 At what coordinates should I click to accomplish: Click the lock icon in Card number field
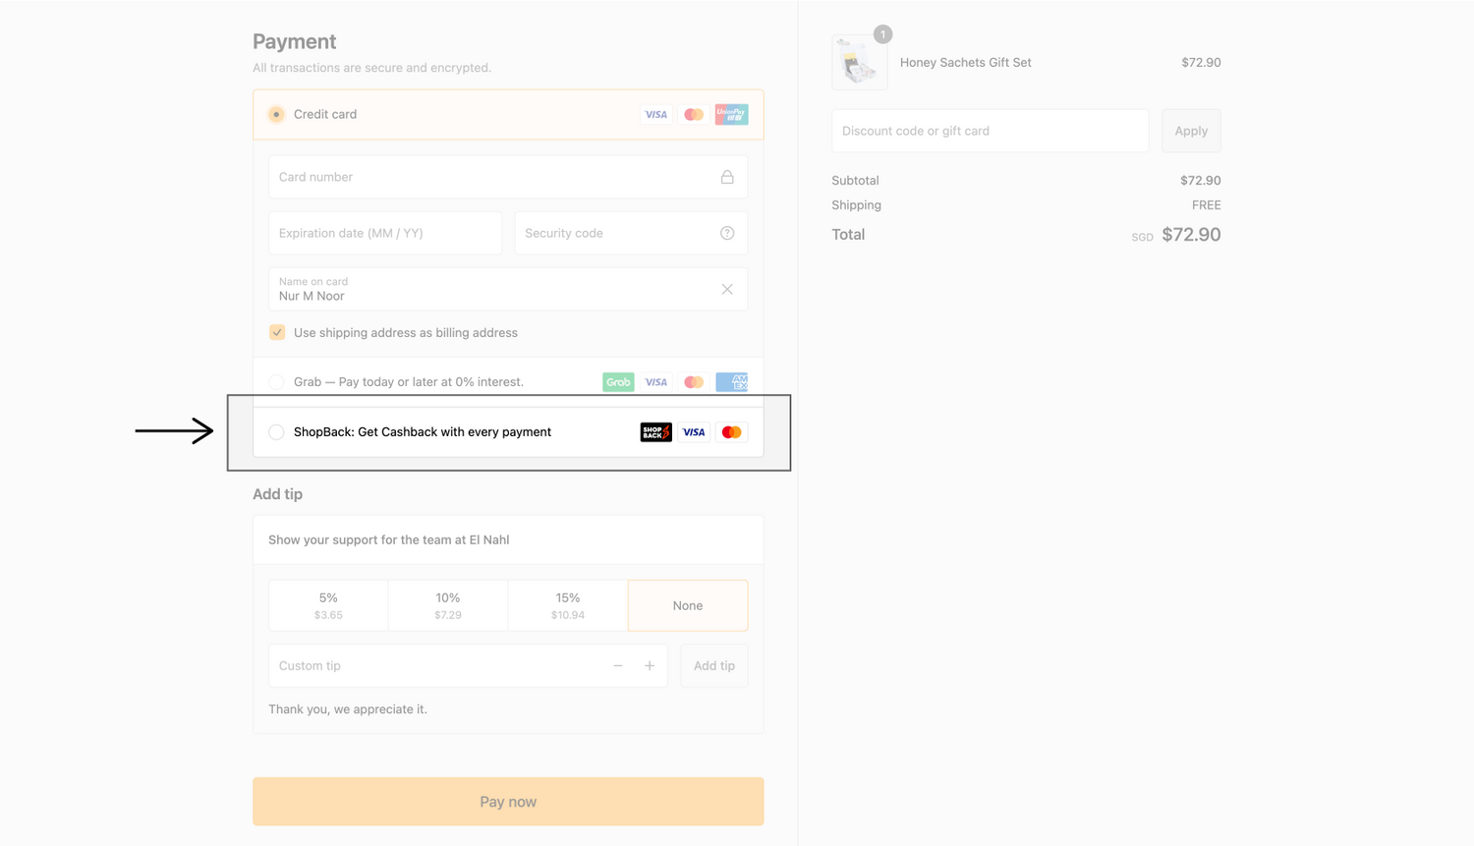pyautogui.click(x=727, y=177)
